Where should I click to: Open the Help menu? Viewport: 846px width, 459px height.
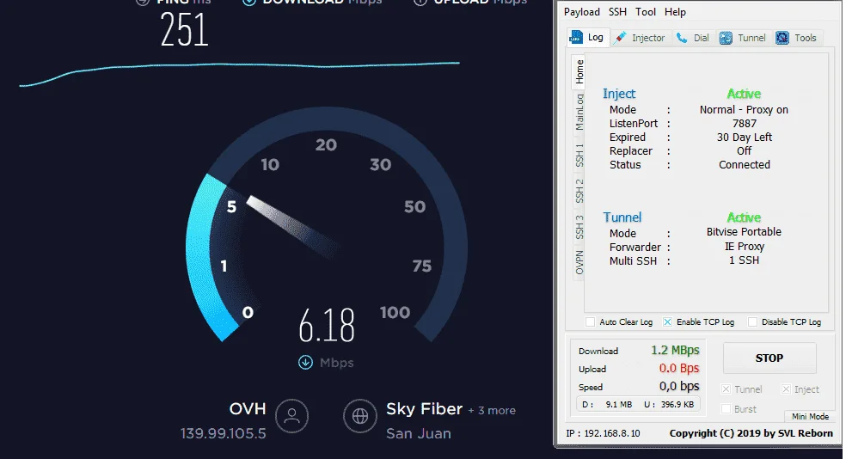click(675, 12)
